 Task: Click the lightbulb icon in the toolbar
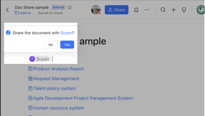pyautogui.click(x=184, y=10)
